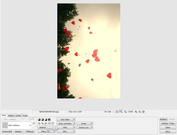Expand the Auto Nivel dropdown arrow
The width and height of the screenshot is (177, 135).
pos(74,119)
